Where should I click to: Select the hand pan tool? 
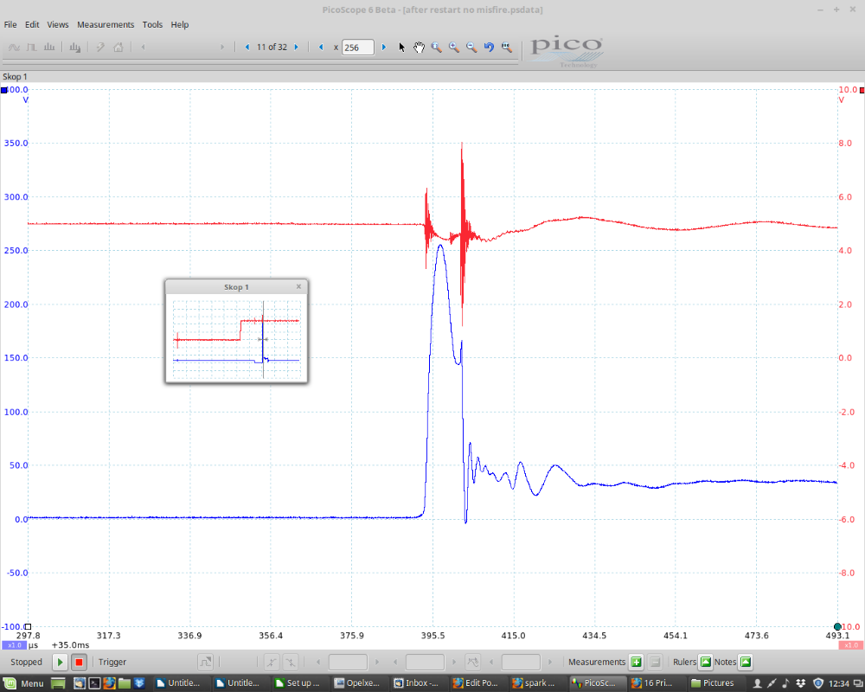tap(419, 48)
